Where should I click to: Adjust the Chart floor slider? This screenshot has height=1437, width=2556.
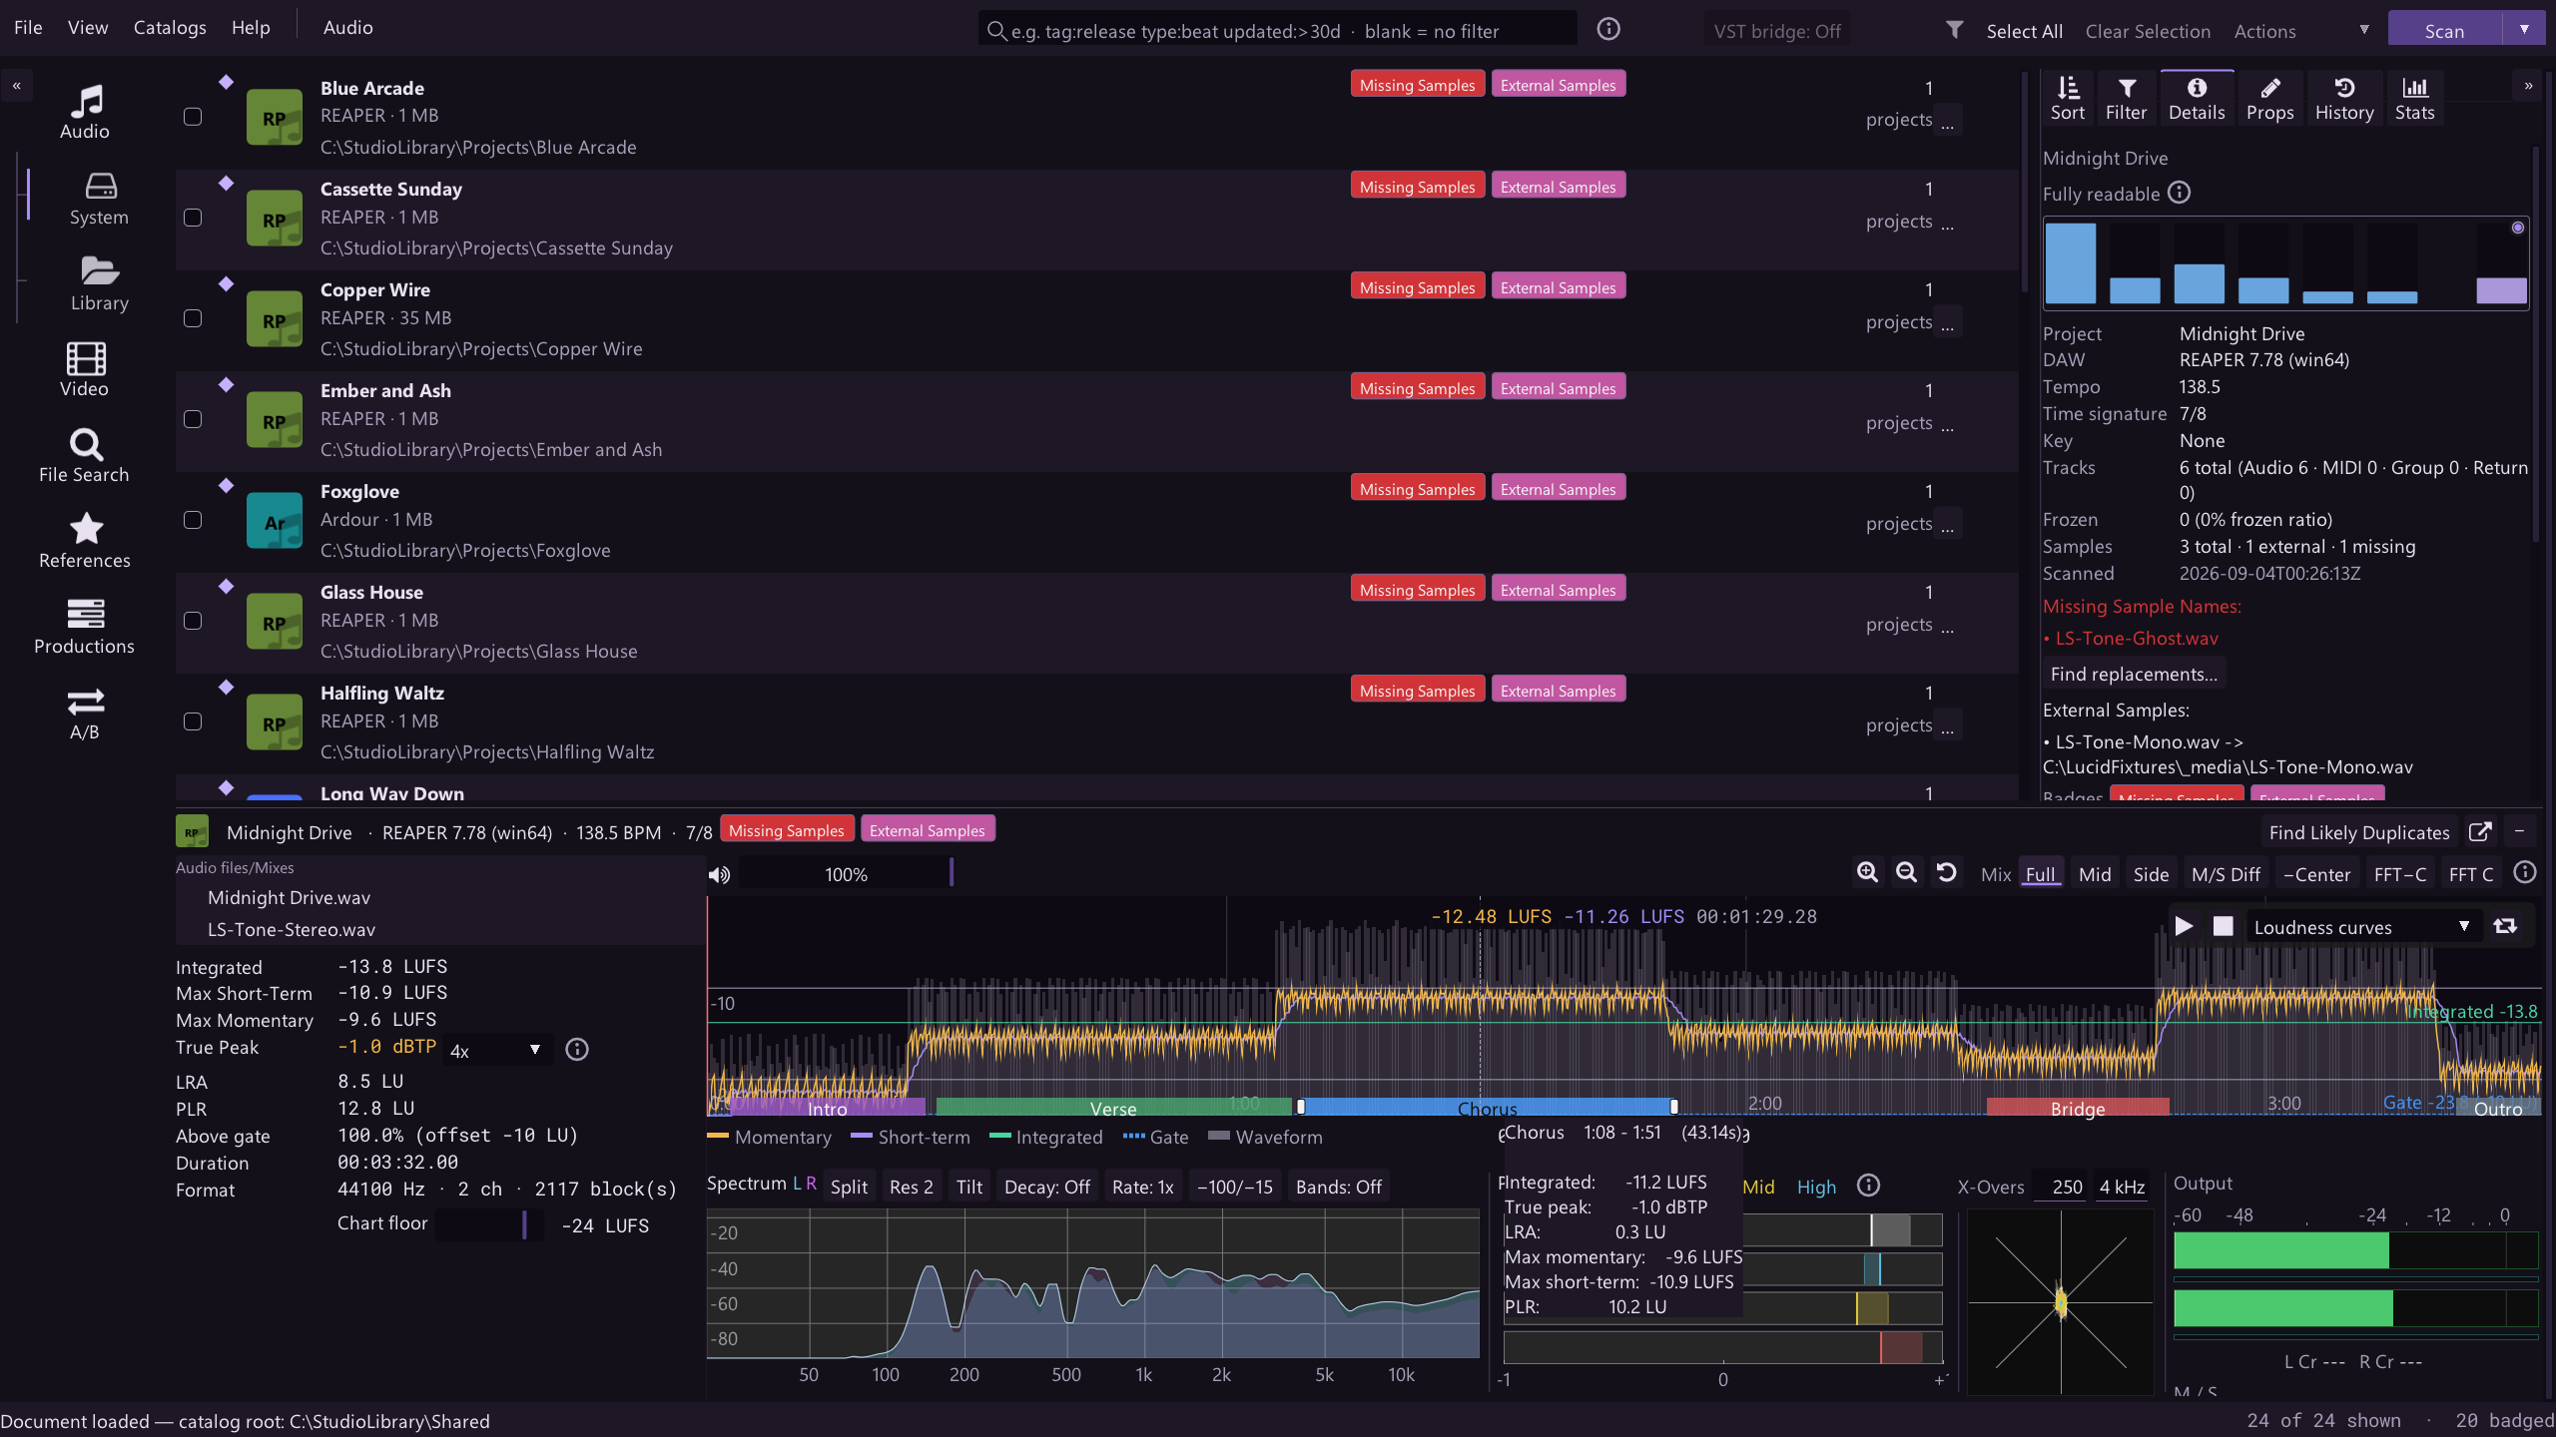[x=490, y=1224]
